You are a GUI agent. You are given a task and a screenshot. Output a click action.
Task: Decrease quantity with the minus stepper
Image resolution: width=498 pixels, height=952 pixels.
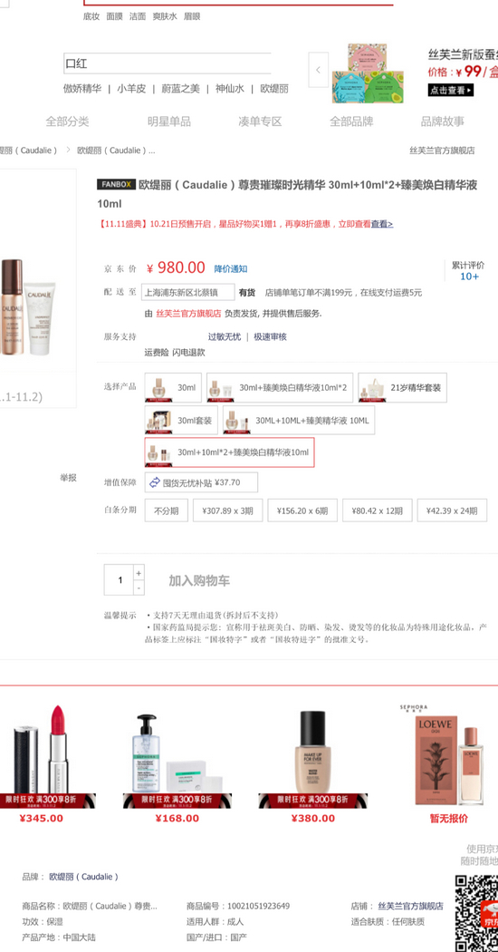coord(139,588)
